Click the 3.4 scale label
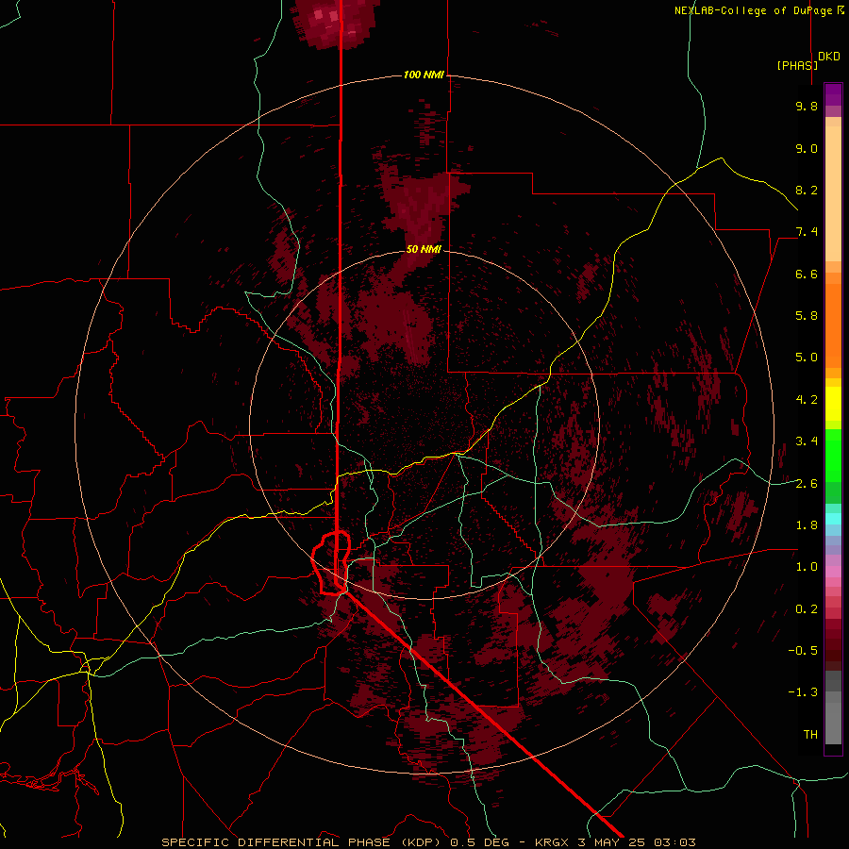The image size is (849, 849). [807, 441]
